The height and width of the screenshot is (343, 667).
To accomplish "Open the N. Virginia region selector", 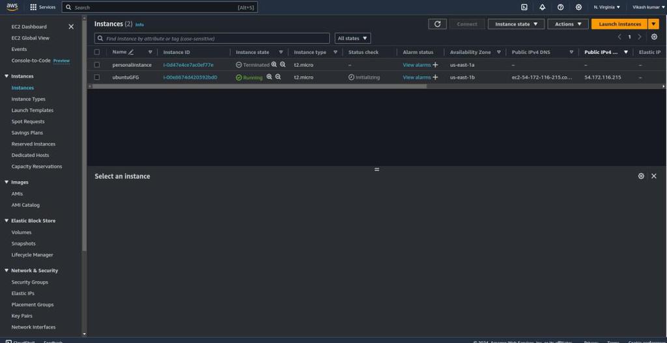I will click(x=607, y=7).
